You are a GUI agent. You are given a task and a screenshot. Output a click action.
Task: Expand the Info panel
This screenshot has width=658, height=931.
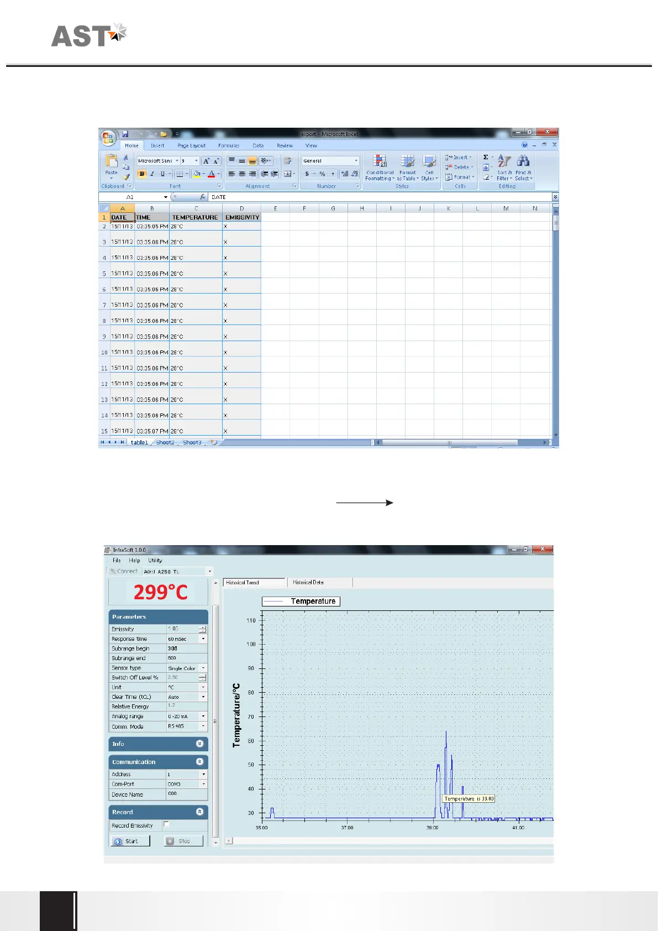point(200,744)
